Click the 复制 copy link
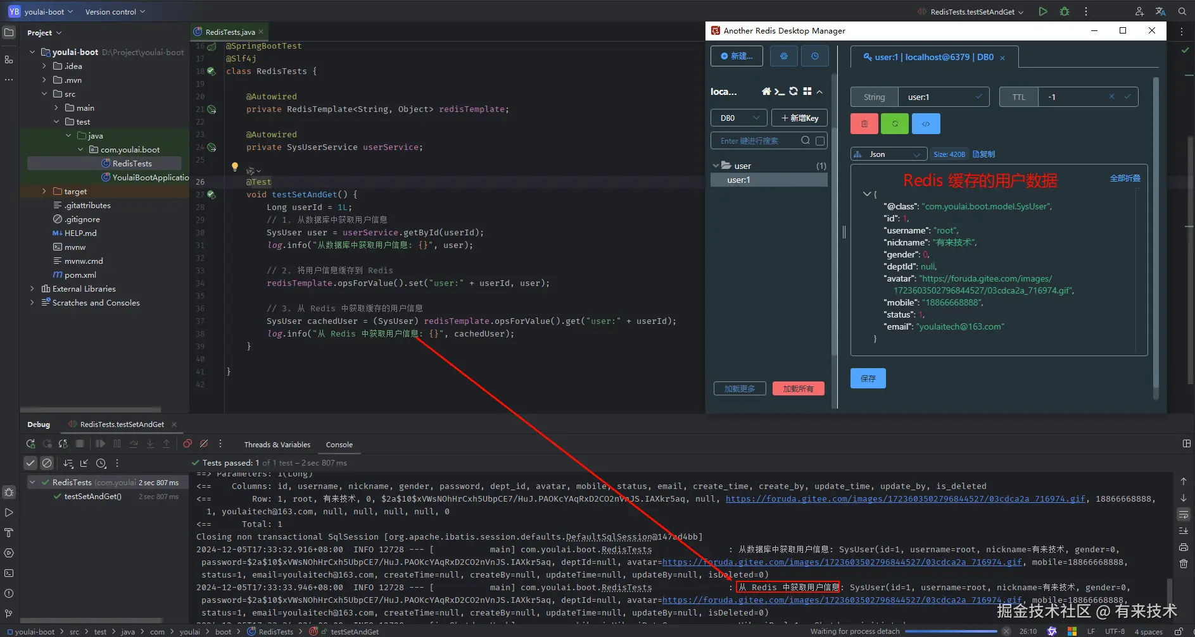 (983, 154)
